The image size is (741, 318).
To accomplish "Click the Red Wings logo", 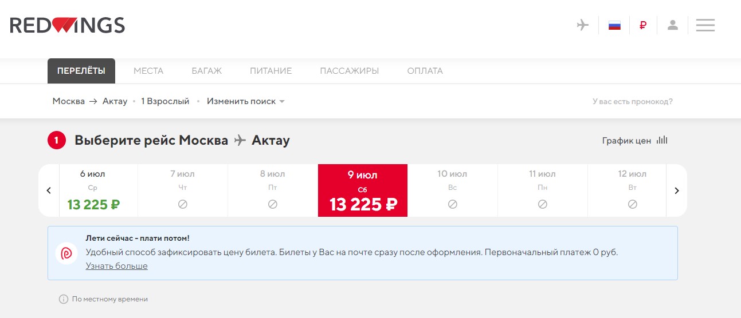I will click(68, 25).
